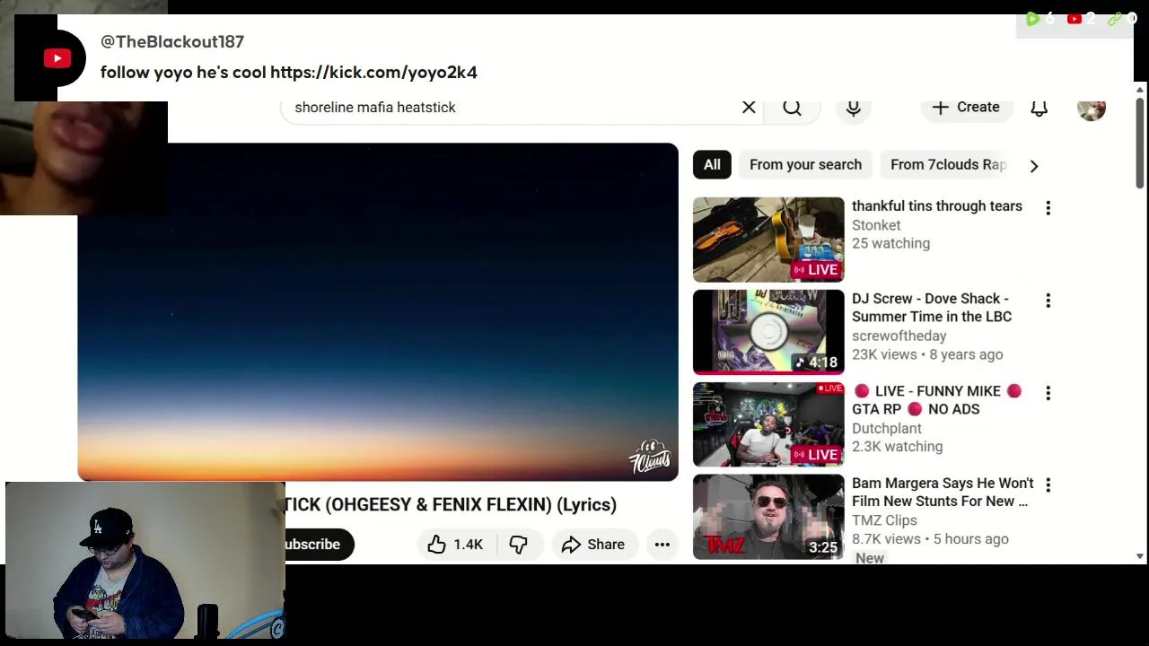Click the magnifying glass search button
The width and height of the screenshot is (1149, 646).
[792, 108]
